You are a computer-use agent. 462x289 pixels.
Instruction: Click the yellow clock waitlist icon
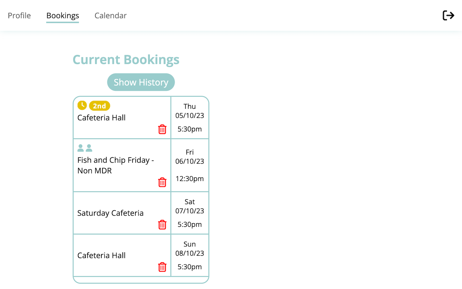tap(82, 105)
